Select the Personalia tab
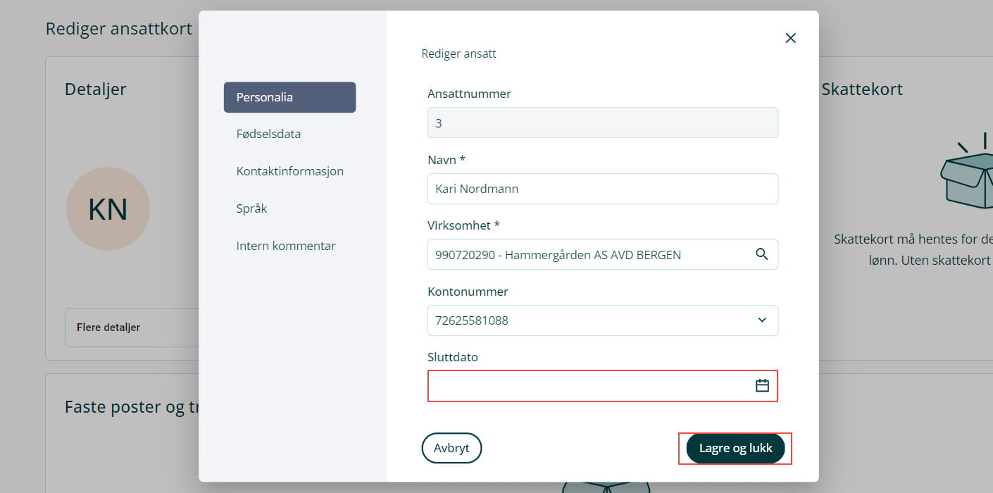993x493 pixels. pyautogui.click(x=289, y=97)
